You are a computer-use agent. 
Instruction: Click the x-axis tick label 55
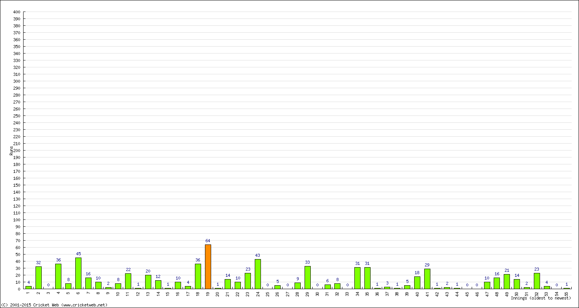tap(566, 293)
